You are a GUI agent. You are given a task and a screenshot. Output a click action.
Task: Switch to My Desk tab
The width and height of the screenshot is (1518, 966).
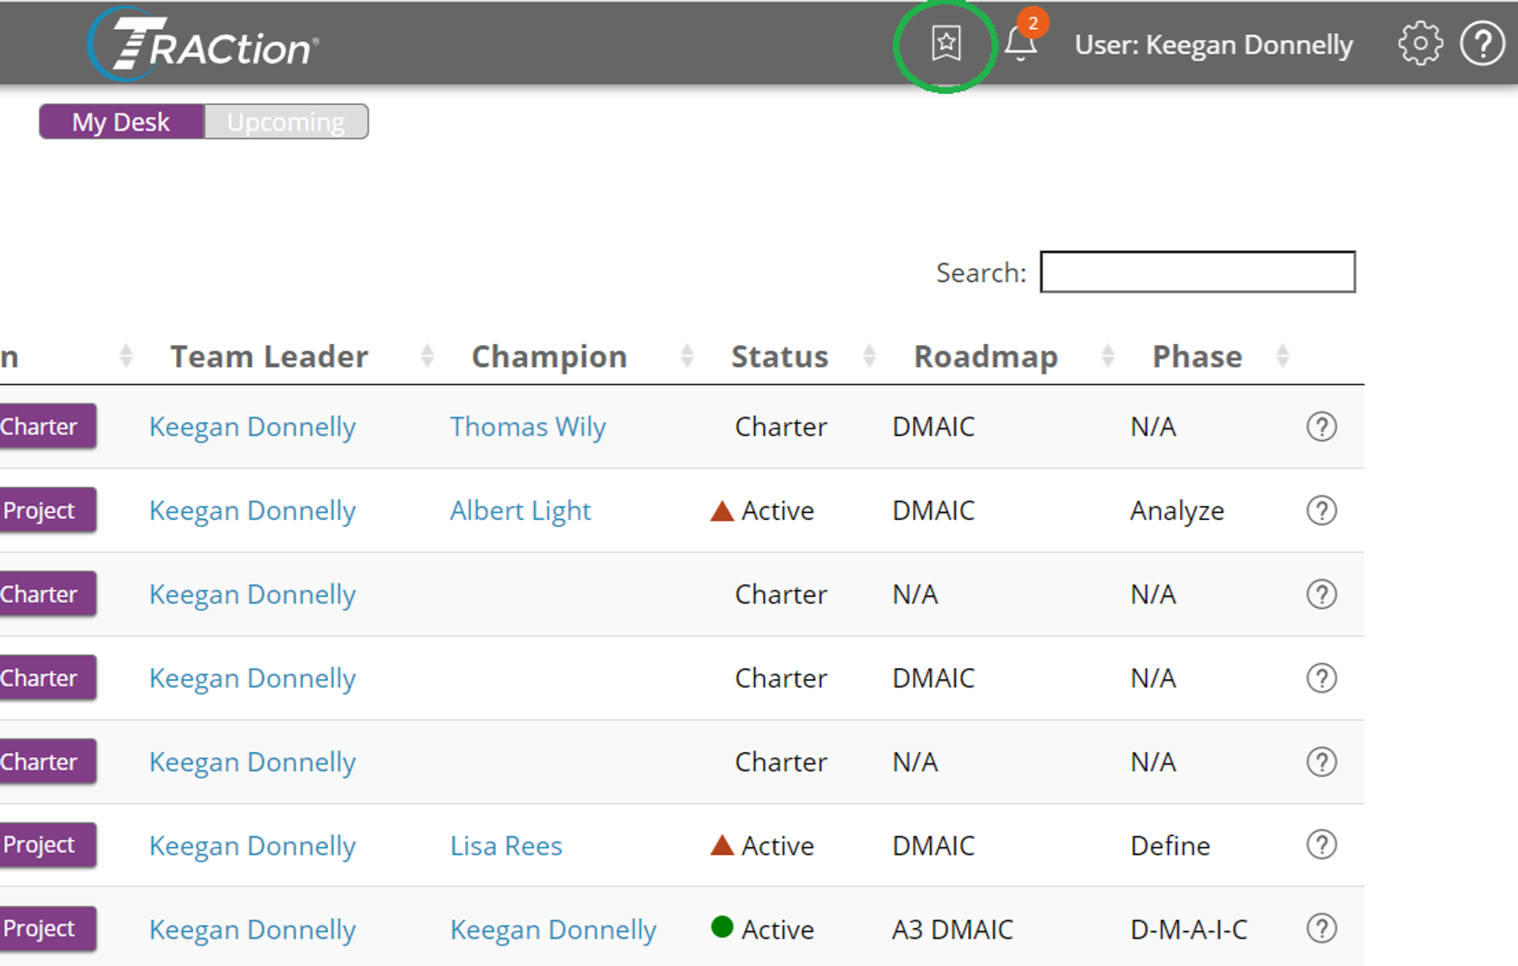click(121, 122)
